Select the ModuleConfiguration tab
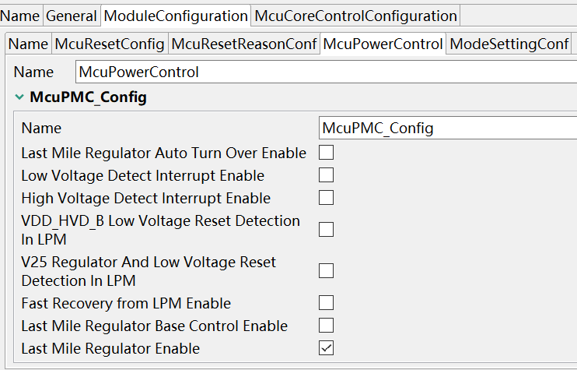The width and height of the screenshot is (577, 370). 176,16
